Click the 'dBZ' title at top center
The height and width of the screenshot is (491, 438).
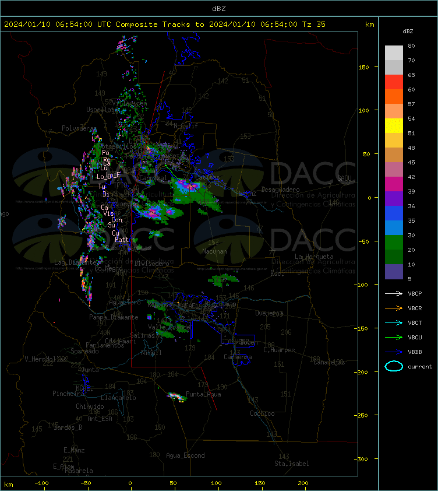pos(218,8)
